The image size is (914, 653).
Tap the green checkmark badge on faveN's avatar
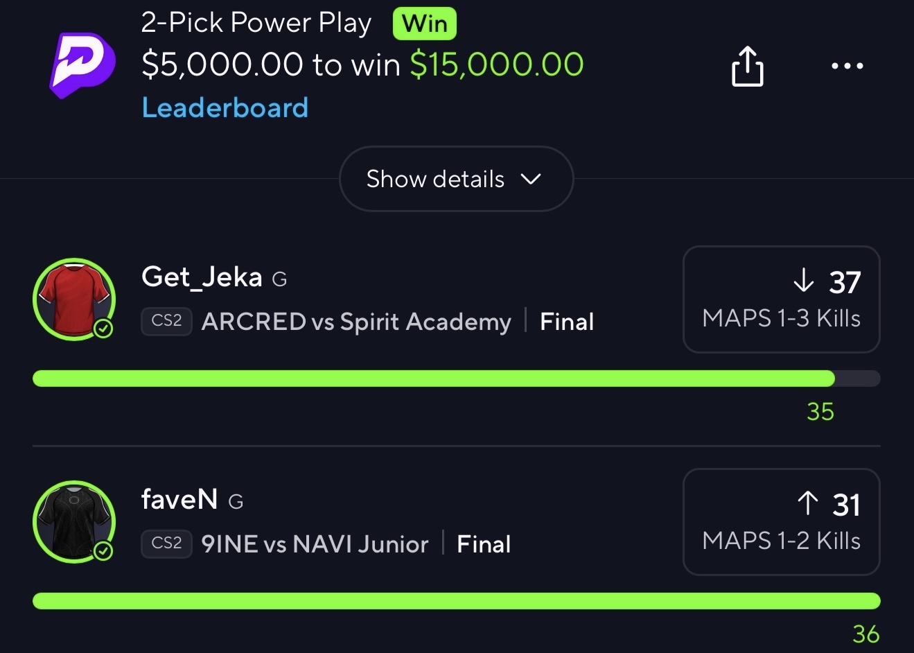103,551
